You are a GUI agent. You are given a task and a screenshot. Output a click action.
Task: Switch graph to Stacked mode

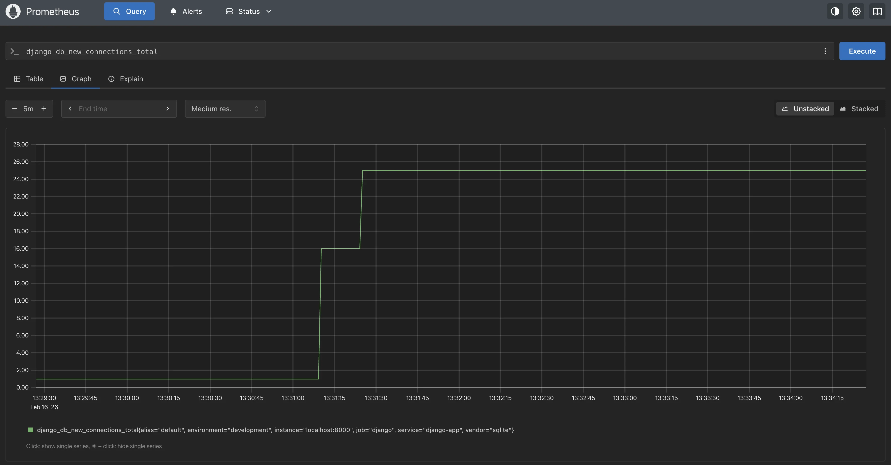coord(859,108)
